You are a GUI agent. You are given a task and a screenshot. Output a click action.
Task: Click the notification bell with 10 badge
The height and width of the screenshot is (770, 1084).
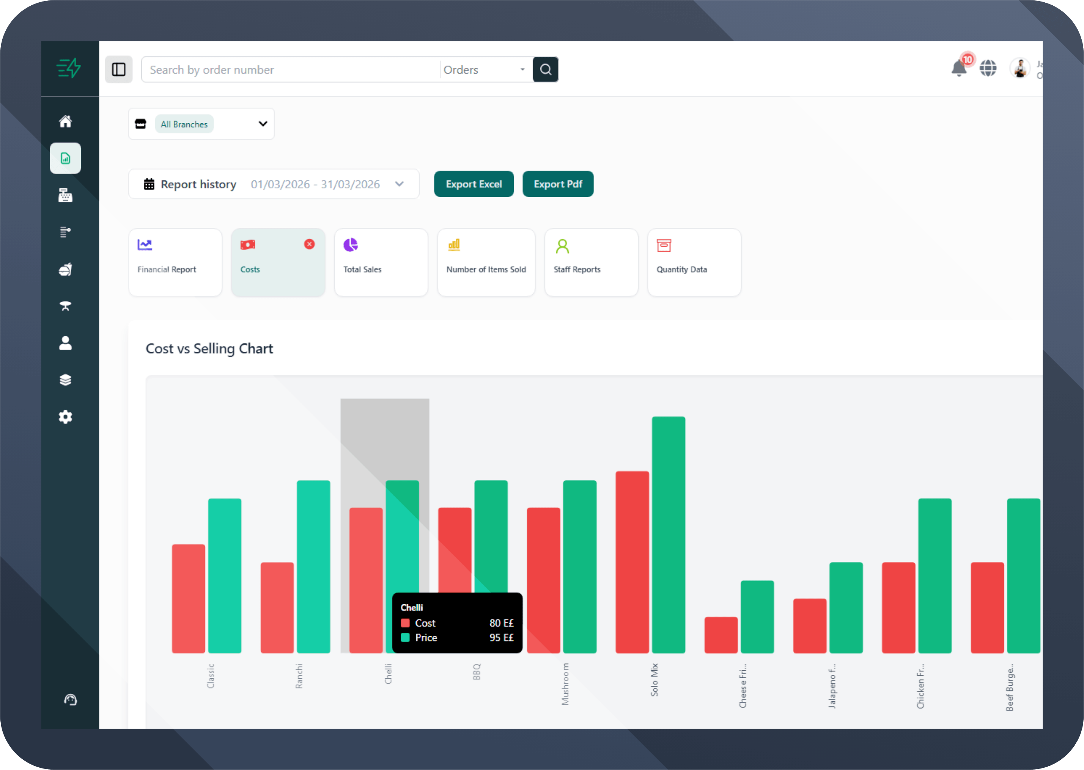(x=959, y=69)
